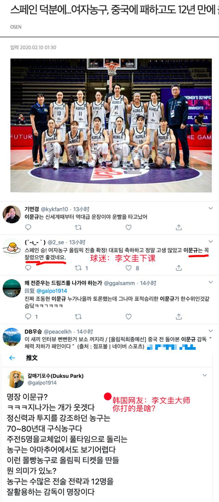Image resolution: width=219 pixels, height=502 pixels.
Task: Open the @peacelkh user handle
Action: coord(58,332)
